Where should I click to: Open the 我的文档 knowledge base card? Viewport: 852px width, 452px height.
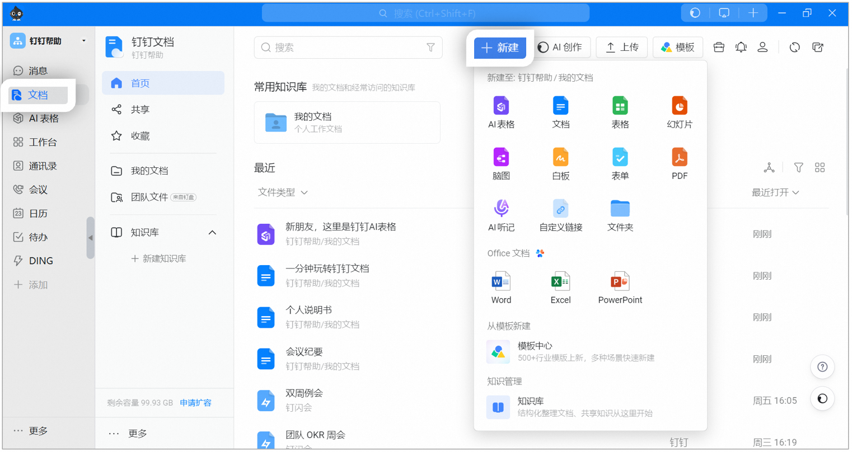347,123
